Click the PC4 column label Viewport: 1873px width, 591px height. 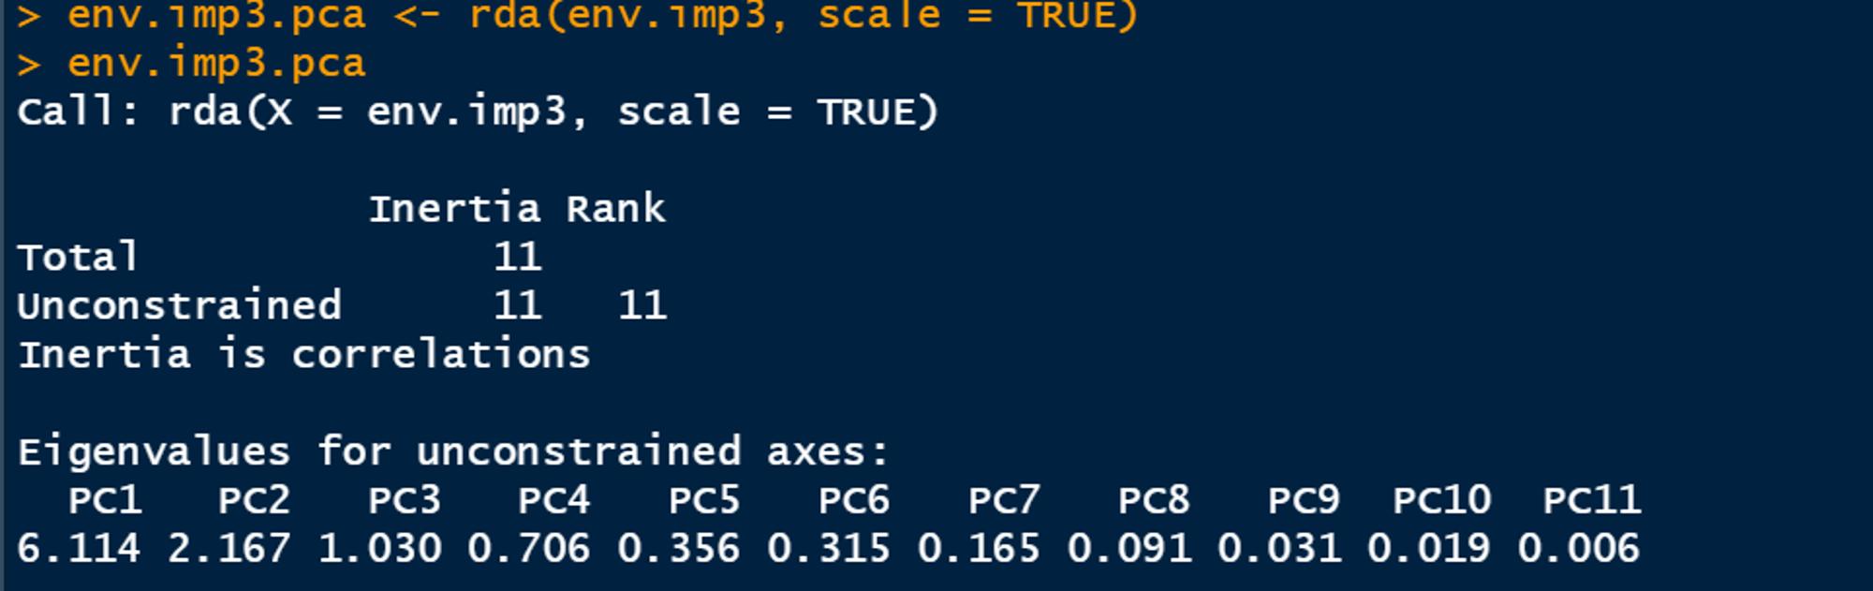(x=554, y=500)
